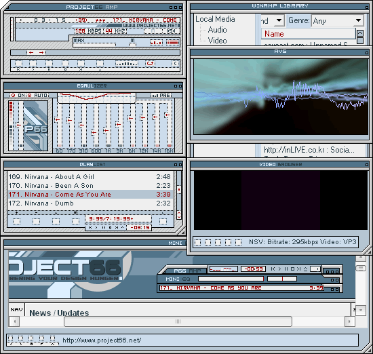
Task: Click the 1K equalizer band slider
Action: (106, 125)
